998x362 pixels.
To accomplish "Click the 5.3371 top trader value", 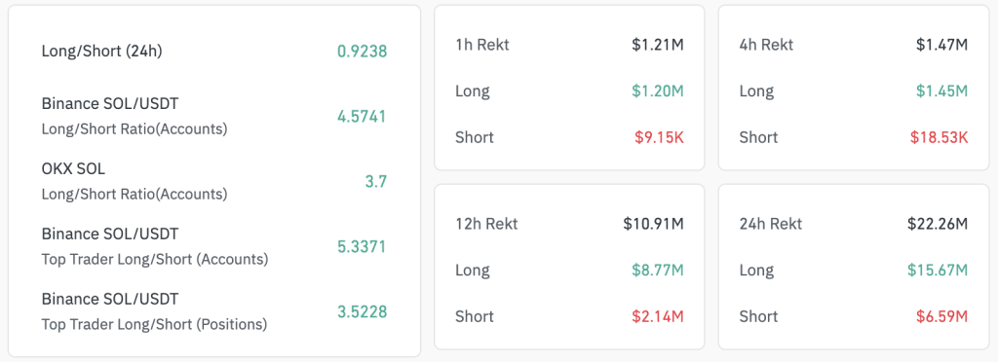I will (x=363, y=246).
